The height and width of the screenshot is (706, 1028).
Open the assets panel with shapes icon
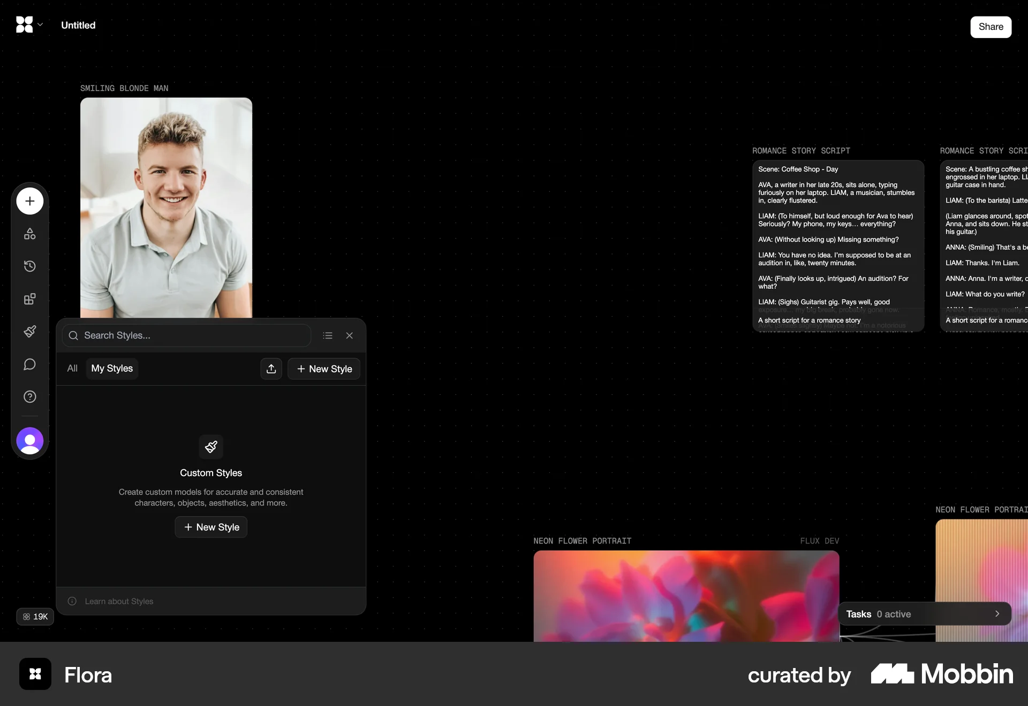click(x=29, y=234)
